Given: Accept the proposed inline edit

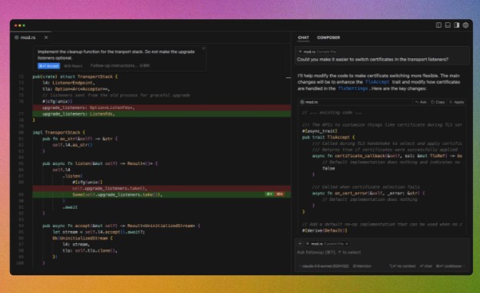Looking at the screenshot, I should click(x=48, y=66).
